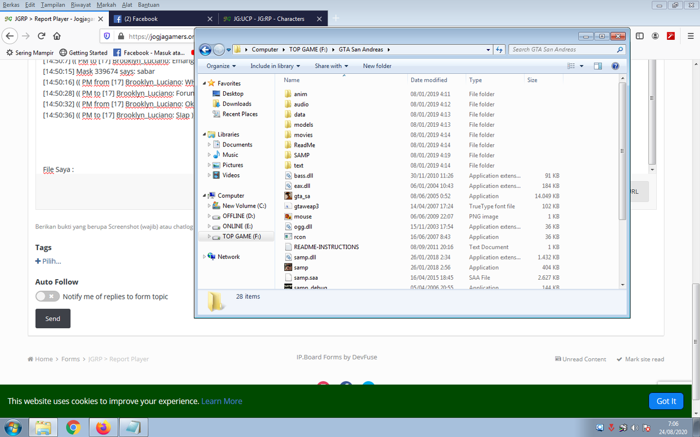Expand the Documents library node
700x437 pixels.
click(x=209, y=145)
